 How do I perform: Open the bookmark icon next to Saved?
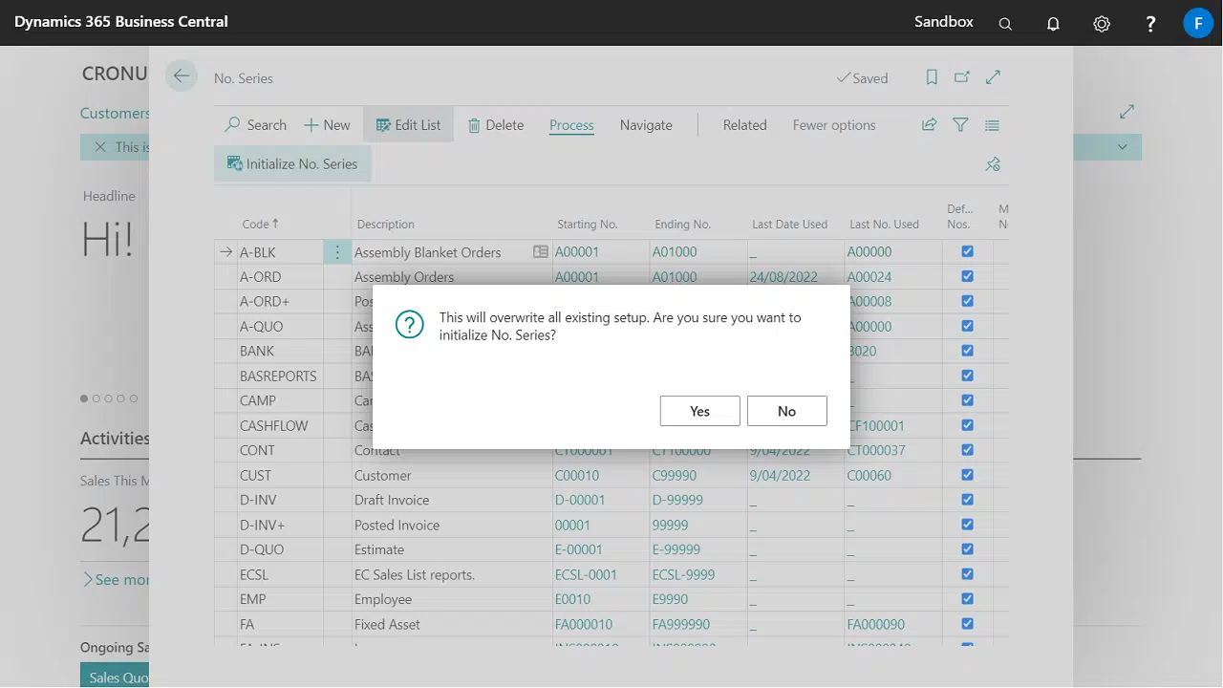point(932,77)
